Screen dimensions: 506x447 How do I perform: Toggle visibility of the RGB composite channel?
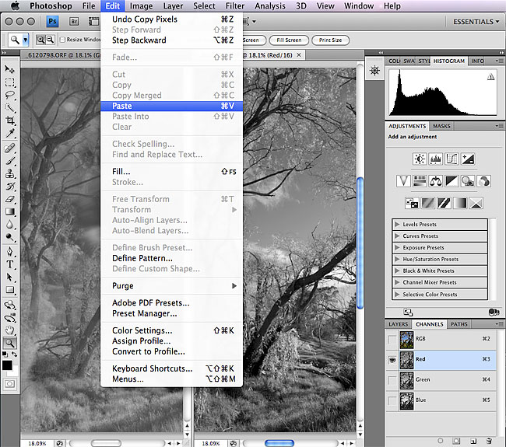pyautogui.click(x=392, y=340)
